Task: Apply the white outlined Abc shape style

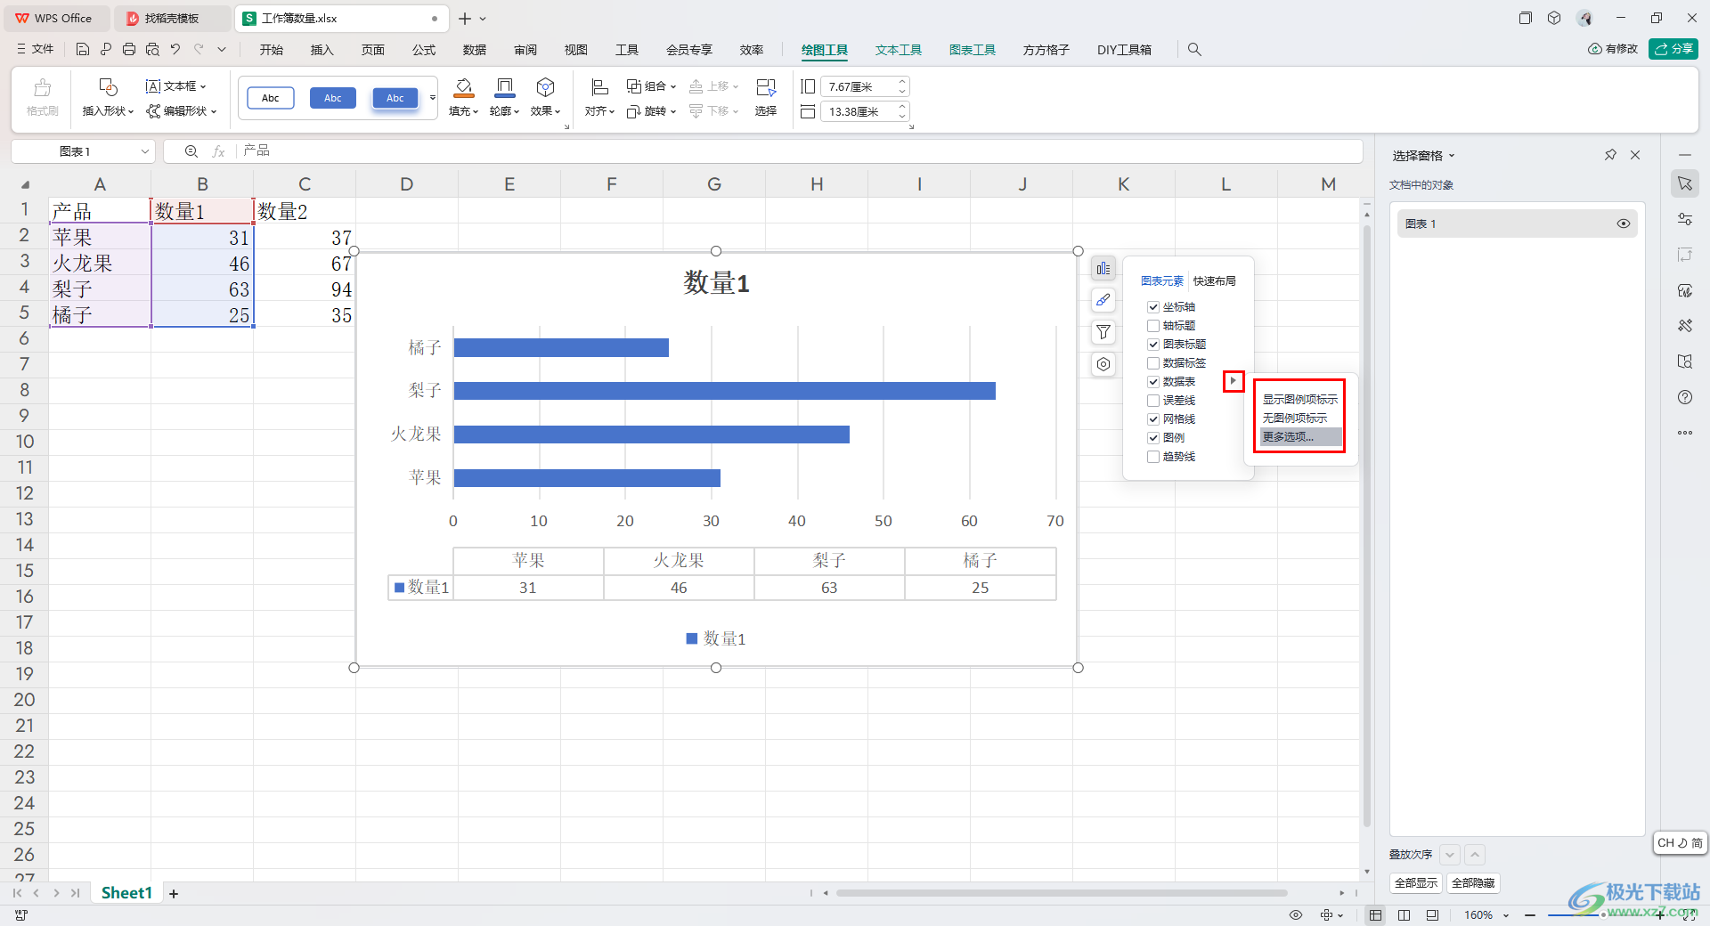Action: point(271,98)
